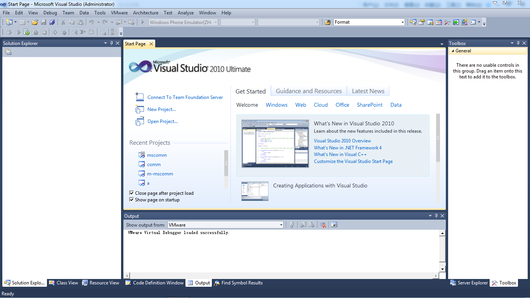
Task: Click the New Project toolbar icon
Action: click(x=9, y=22)
